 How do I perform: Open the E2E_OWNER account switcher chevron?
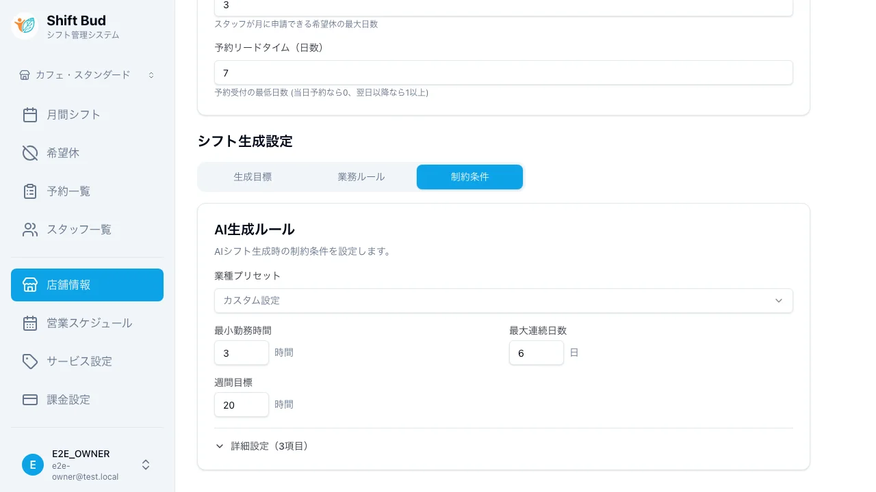pyautogui.click(x=146, y=465)
